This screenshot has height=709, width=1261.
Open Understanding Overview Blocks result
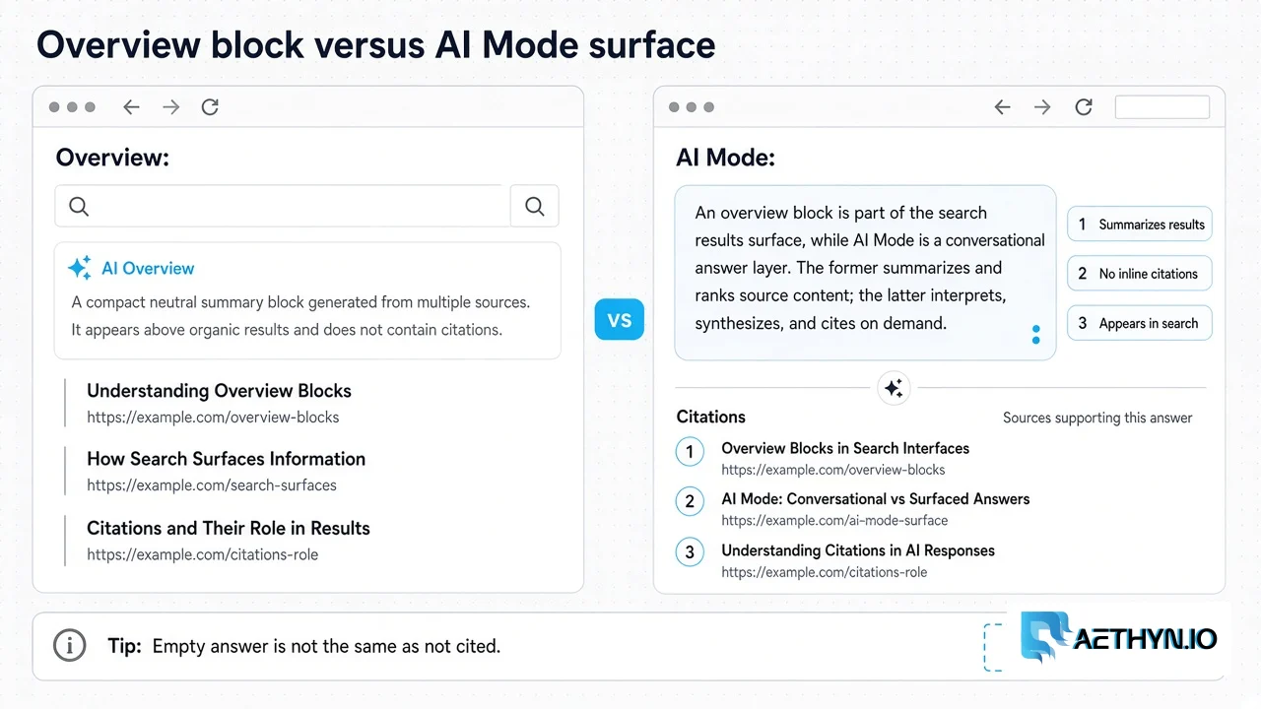219,391
